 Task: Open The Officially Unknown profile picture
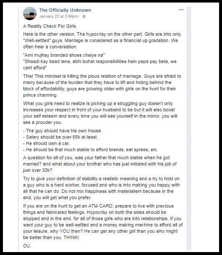point(30,13)
